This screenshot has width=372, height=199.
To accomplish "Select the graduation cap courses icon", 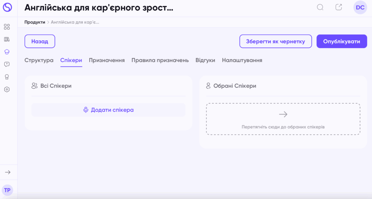I will [7, 52].
